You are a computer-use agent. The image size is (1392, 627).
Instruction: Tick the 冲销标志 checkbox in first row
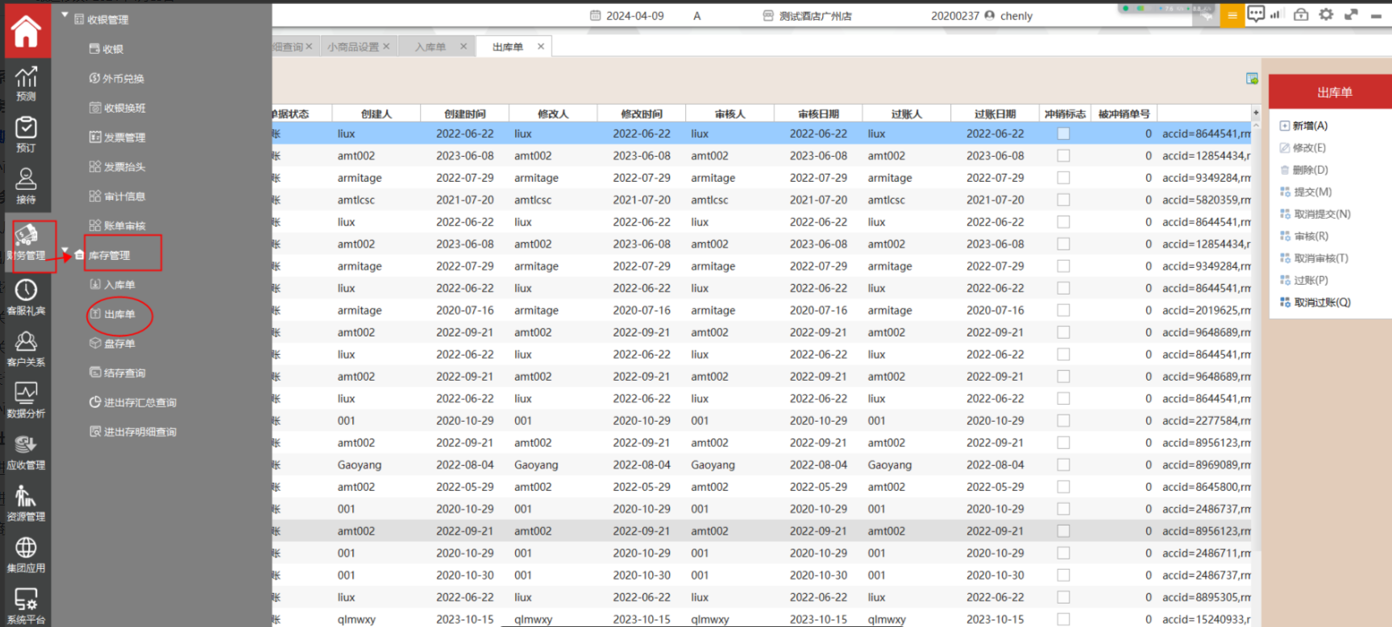[1063, 134]
